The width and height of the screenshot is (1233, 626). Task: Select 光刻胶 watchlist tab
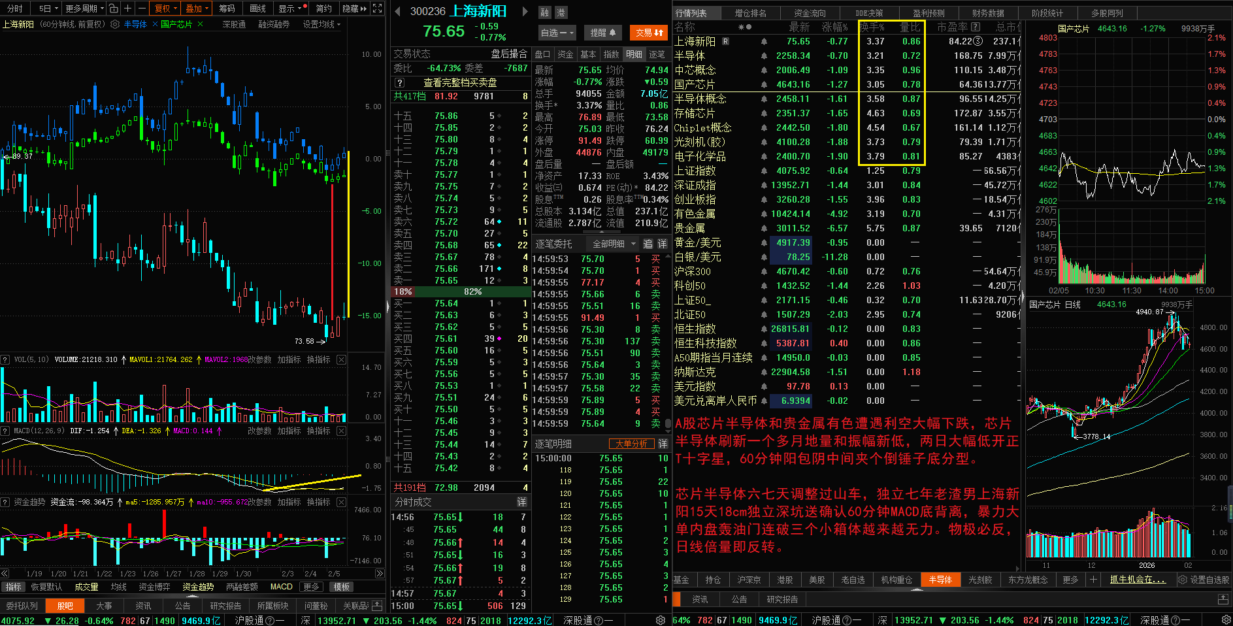click(x=980, y=580)
